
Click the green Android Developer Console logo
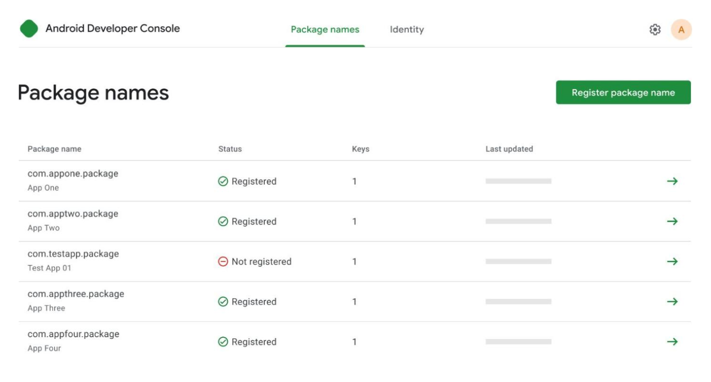click(29, 29)
